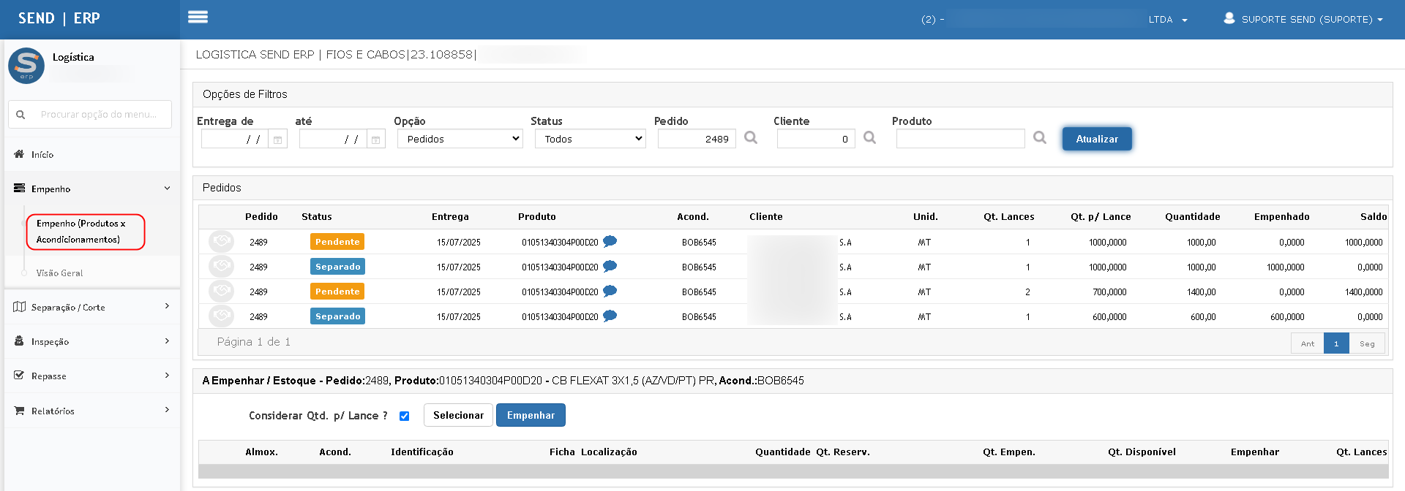Select page 1 in pagination

click(1336, 343)
